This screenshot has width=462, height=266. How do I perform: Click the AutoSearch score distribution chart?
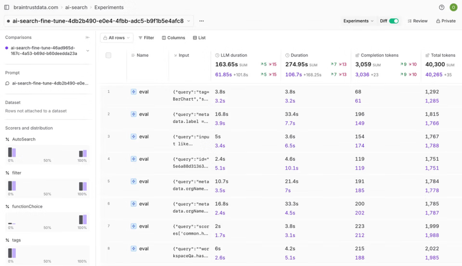(47, 154)
